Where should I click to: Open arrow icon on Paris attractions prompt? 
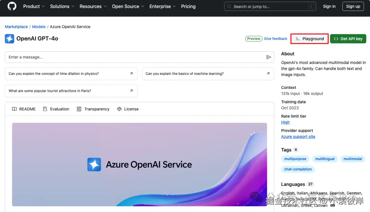point(131,91)
